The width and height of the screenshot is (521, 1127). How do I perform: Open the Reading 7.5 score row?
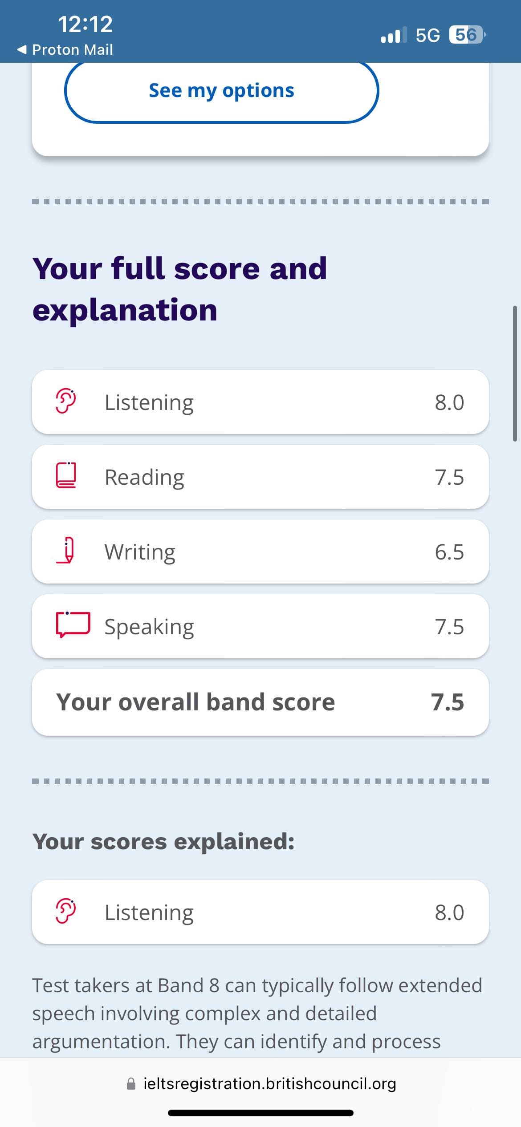(x=260, y=477)
